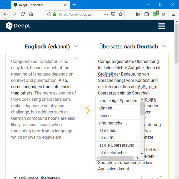
Task: Click page scrollbar down arrow
Action: 176,177
